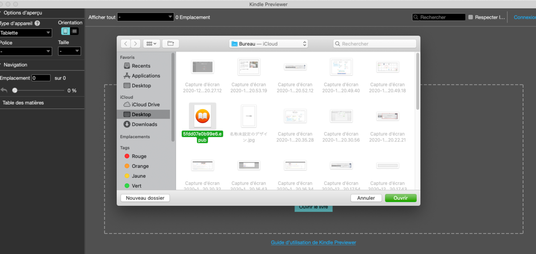Select capture thumbnail 2020-1...20.49.40
536x254 pixels.
[x=341, y=67]
